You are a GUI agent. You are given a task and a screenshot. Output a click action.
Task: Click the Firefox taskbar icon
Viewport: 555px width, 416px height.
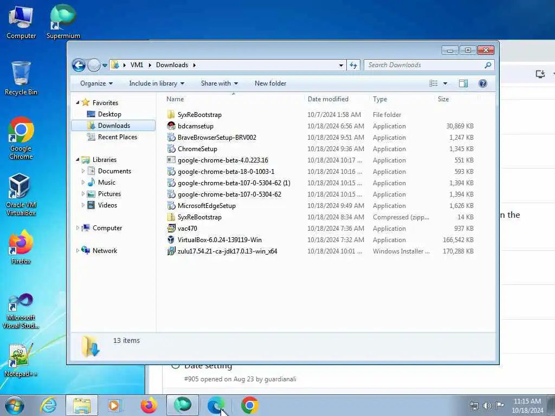(149, 405)
